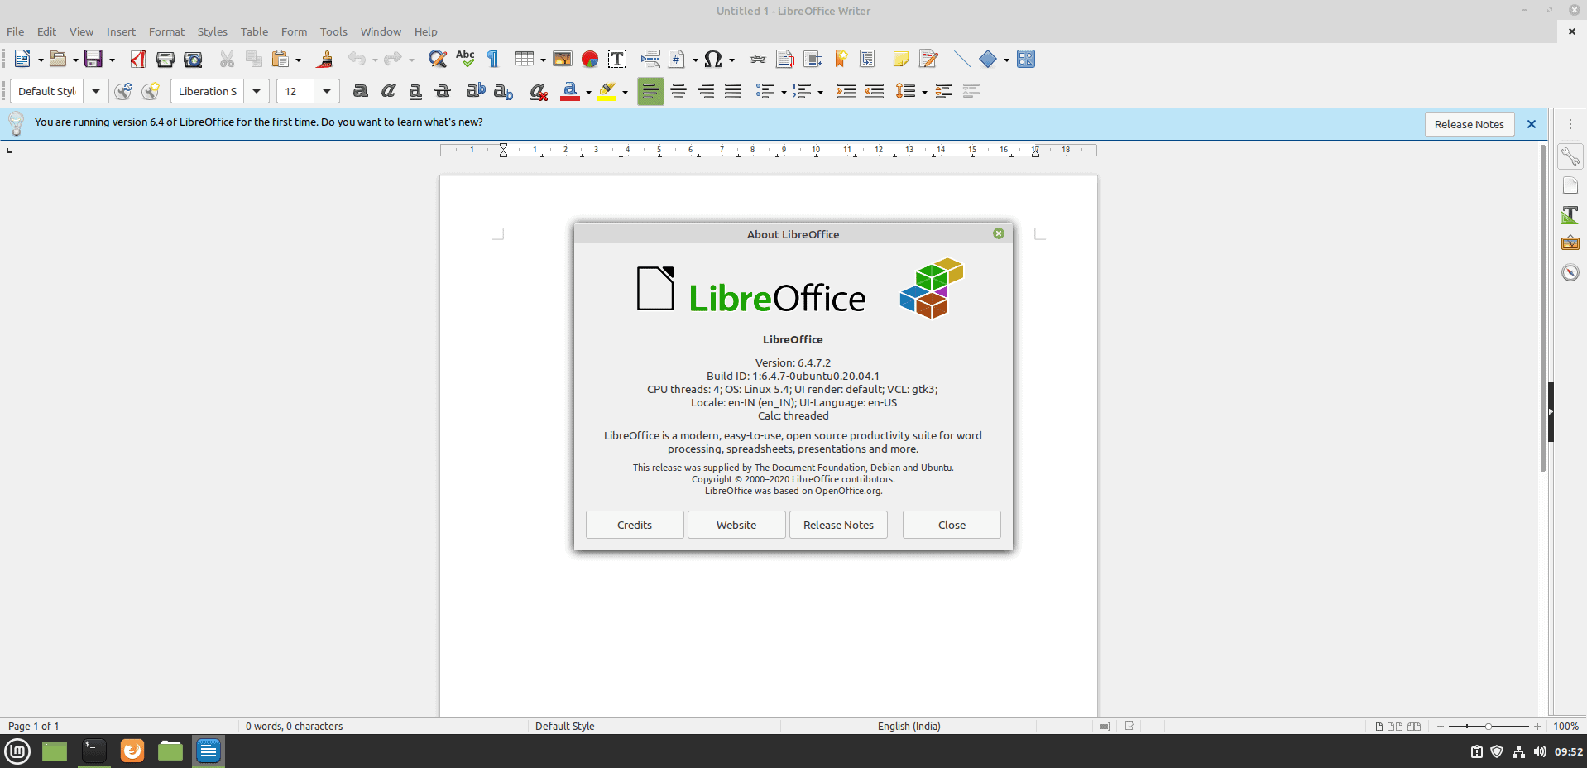Open Print Preview from the toolbar
Viewport: 1587px width, 768px height.
tap(193, 59)
